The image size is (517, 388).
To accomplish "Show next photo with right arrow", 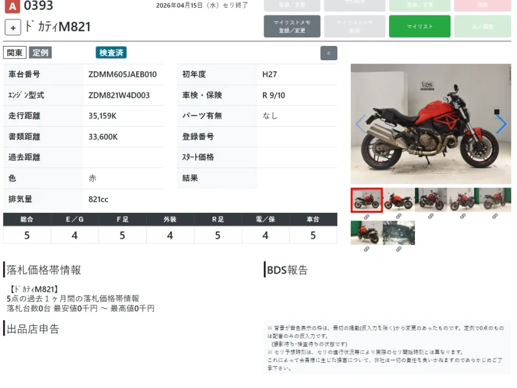I will coord(501,124).
